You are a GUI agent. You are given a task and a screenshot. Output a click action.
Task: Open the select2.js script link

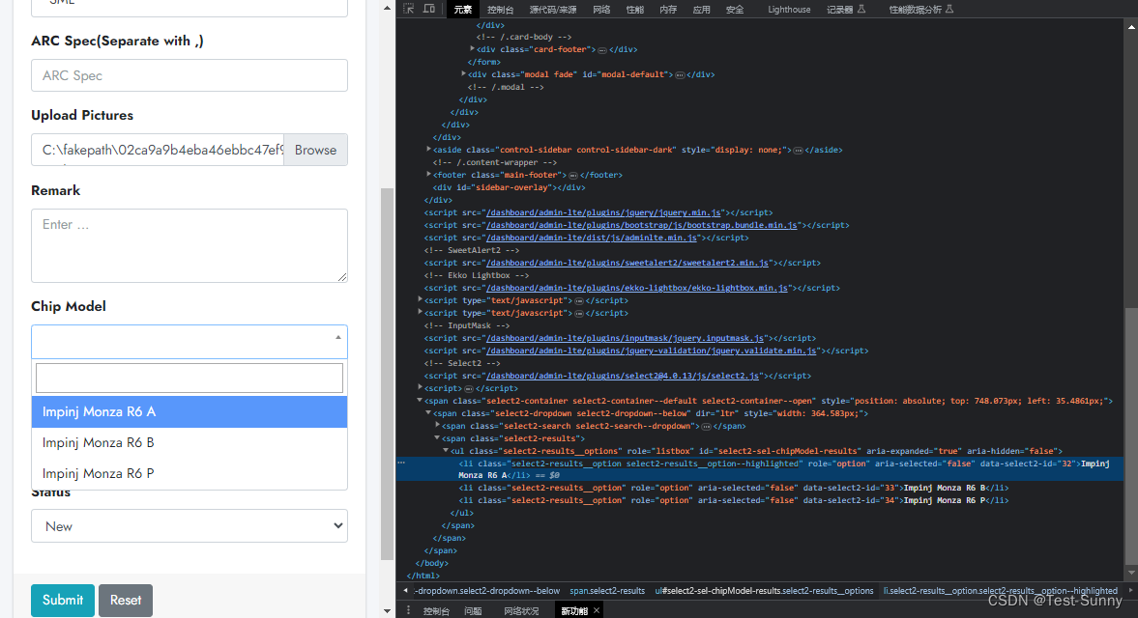tap(624, 376)
